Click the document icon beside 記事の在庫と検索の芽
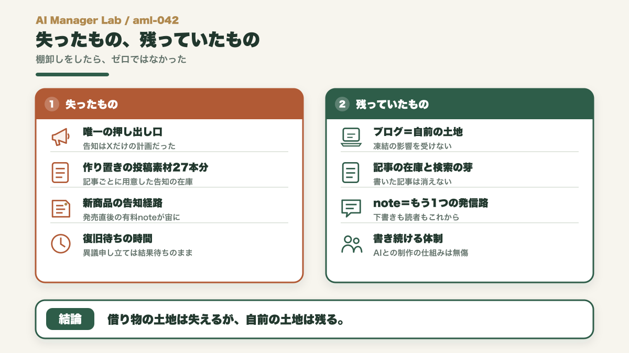 tap(351, 173)
